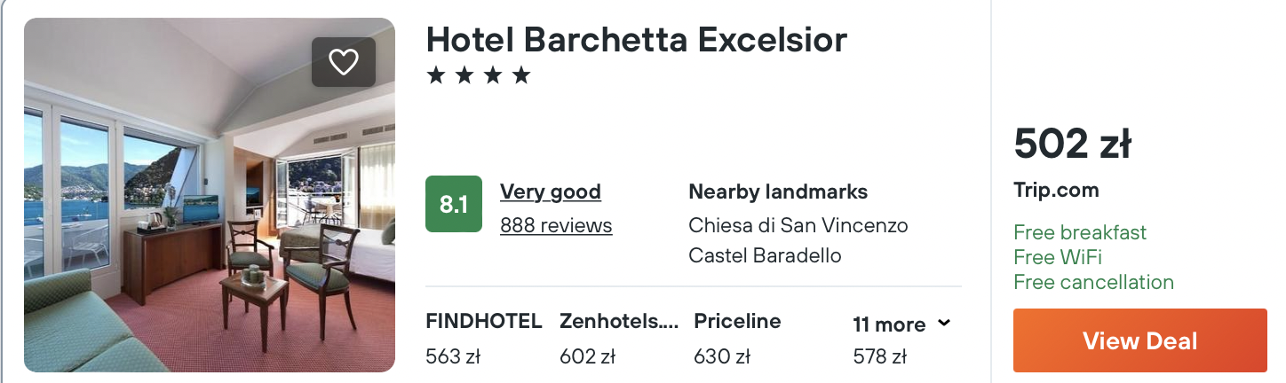The height and width of the screenshot is (383, 1286).
Task: Choose the Zenhotels 602 zł offer
Action: pos(618,338)
